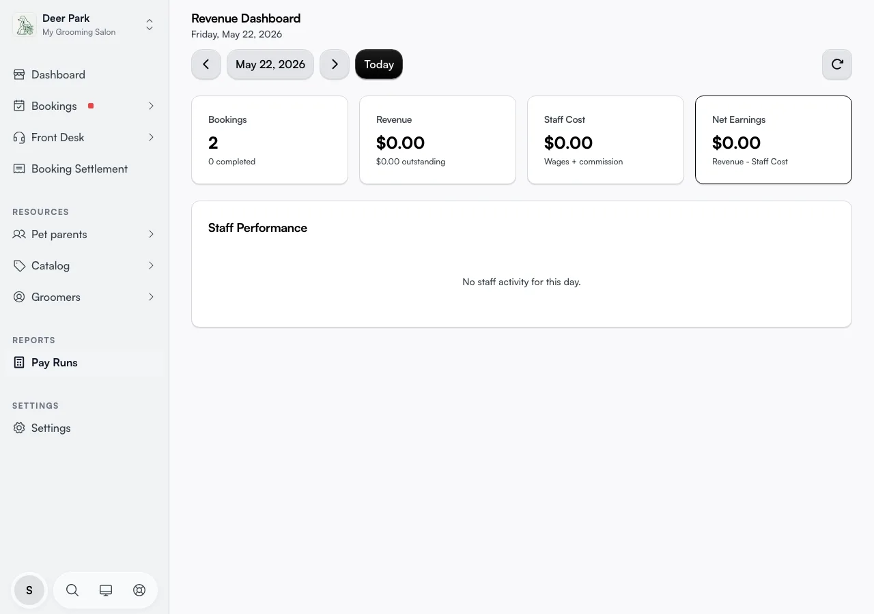Click the Dashboard storefront icon
874x614 pixels.
[19, 74]
